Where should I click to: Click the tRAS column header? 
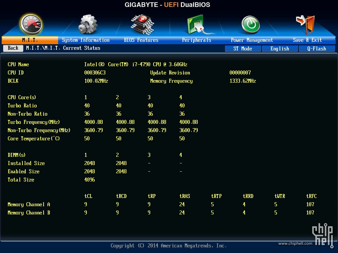185,196
